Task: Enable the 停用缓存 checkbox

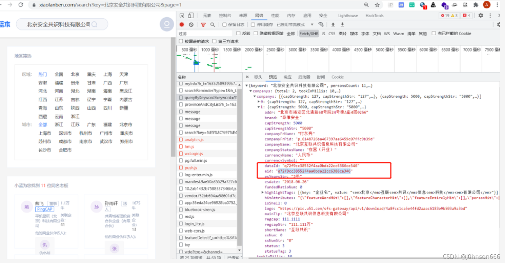Action: coord(253,24)
